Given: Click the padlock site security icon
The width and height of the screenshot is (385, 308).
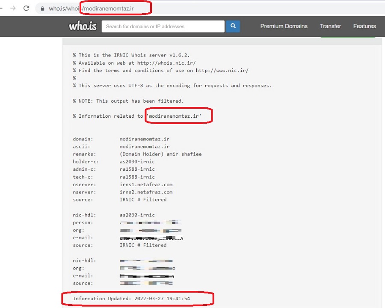Looking at the screenshot, I should (x=42, y=9).
